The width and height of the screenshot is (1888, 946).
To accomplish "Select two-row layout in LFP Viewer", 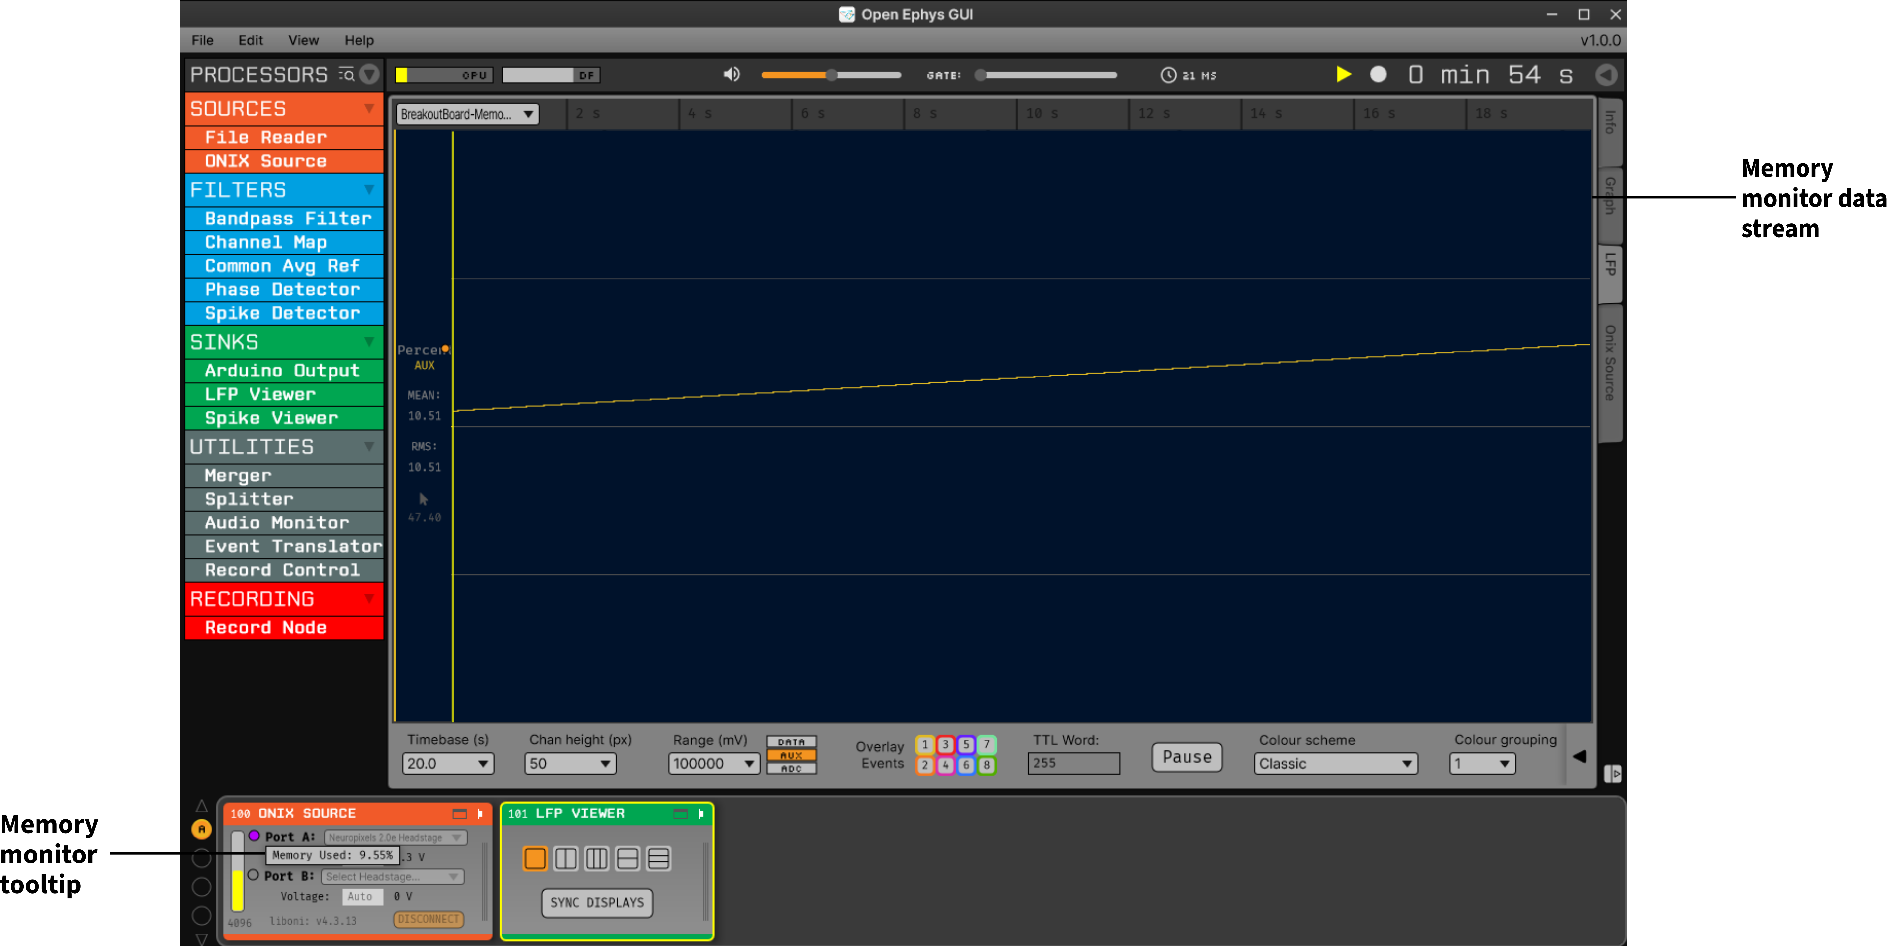I will pyautogui.click(x=627, y=858).
